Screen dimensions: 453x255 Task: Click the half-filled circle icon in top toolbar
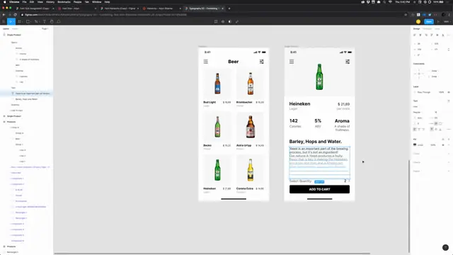point(230,21)
